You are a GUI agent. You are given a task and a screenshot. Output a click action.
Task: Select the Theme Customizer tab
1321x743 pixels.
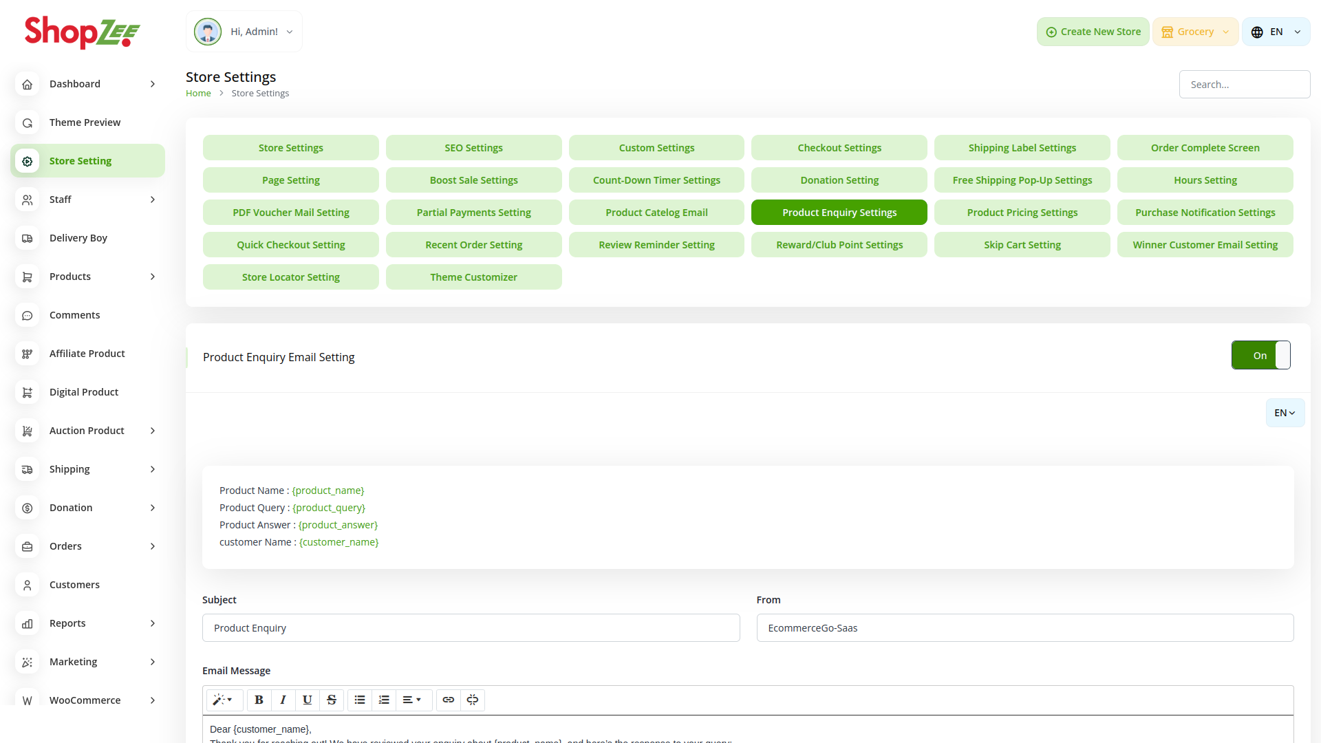[473, 277]
